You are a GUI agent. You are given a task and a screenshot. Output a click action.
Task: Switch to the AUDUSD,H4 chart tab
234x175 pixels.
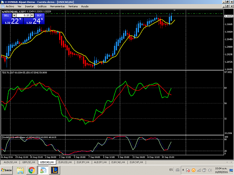(x=10, y=162)
